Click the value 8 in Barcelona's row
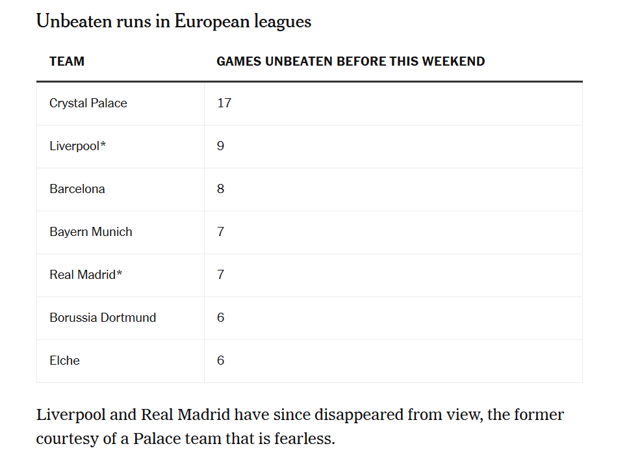642x459 pixels. click(220, 189)
